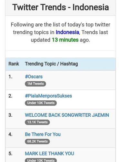The height and width of the screenshot is (162, 121).
Task: Open the MARK LEE THANK YOU trend
Action: [49, 154]
